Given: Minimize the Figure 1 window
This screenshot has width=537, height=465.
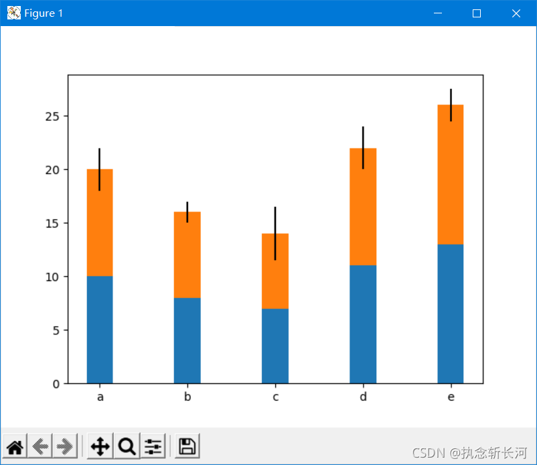Looking at the screenshot, I should [x=438, y=13].
